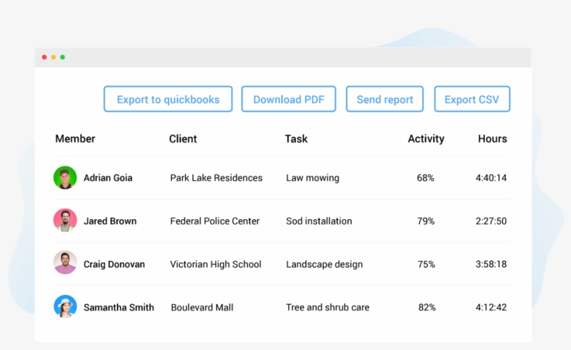Image resolution: width=571 pixels, height=350 pixels.
Task: Open Craig Donovan's avatar photo
Action: 65,264
